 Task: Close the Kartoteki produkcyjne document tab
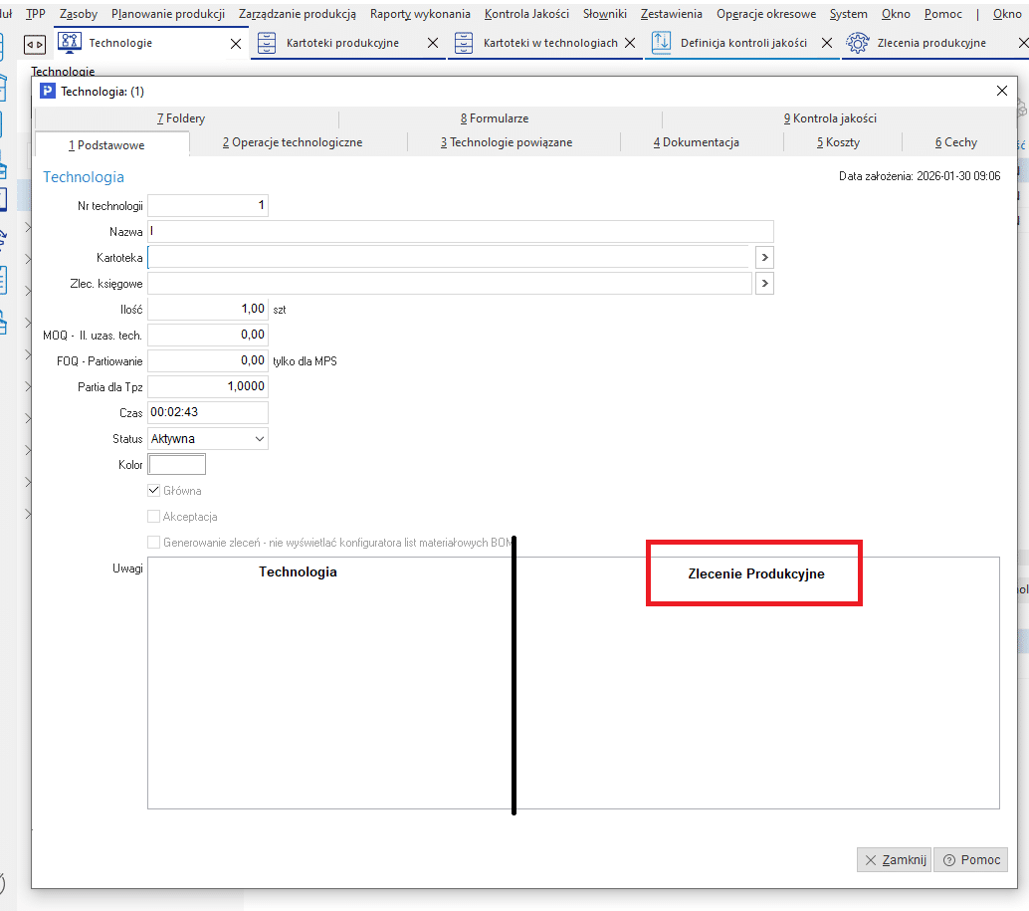[x=432, y=44]
